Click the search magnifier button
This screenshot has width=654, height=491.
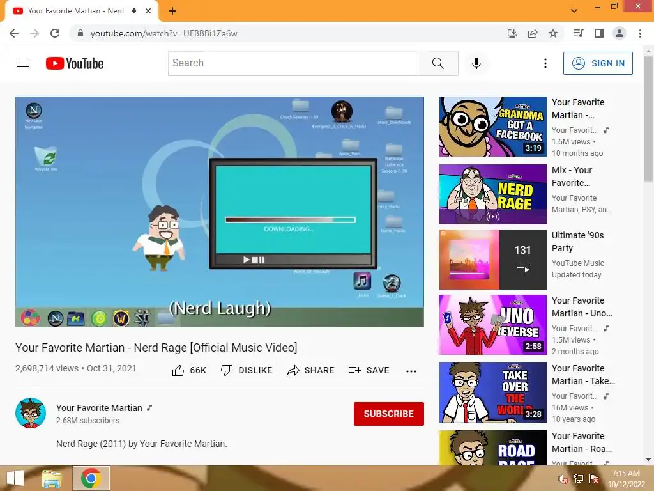click(437, 63)
